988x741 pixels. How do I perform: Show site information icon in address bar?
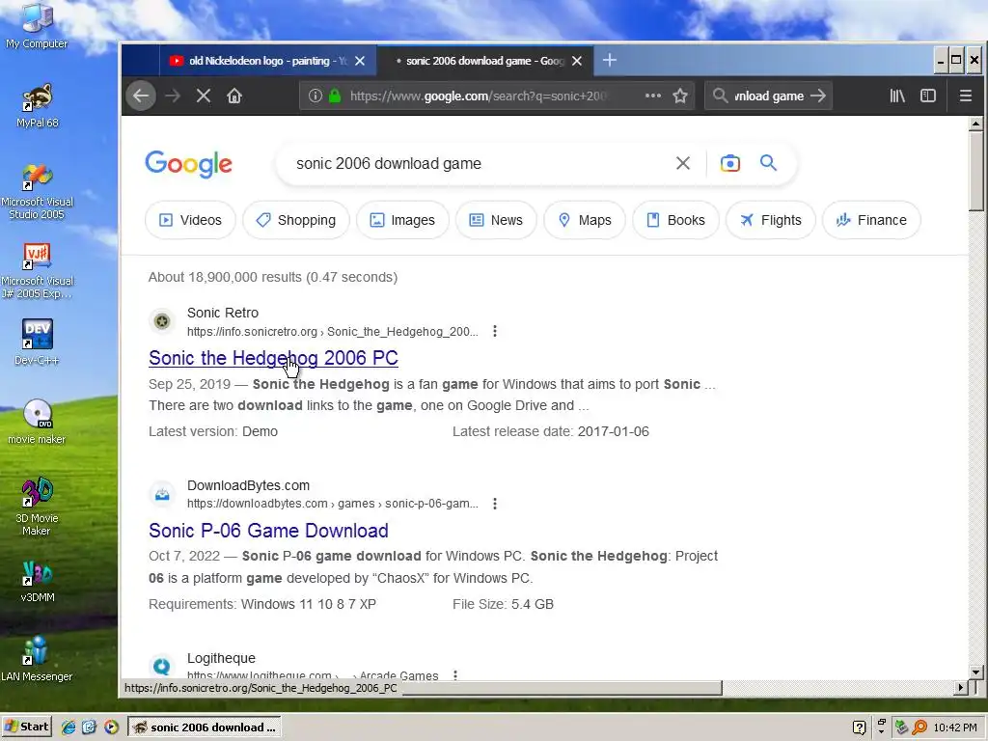pyautogui.click(x=316, y=96)
